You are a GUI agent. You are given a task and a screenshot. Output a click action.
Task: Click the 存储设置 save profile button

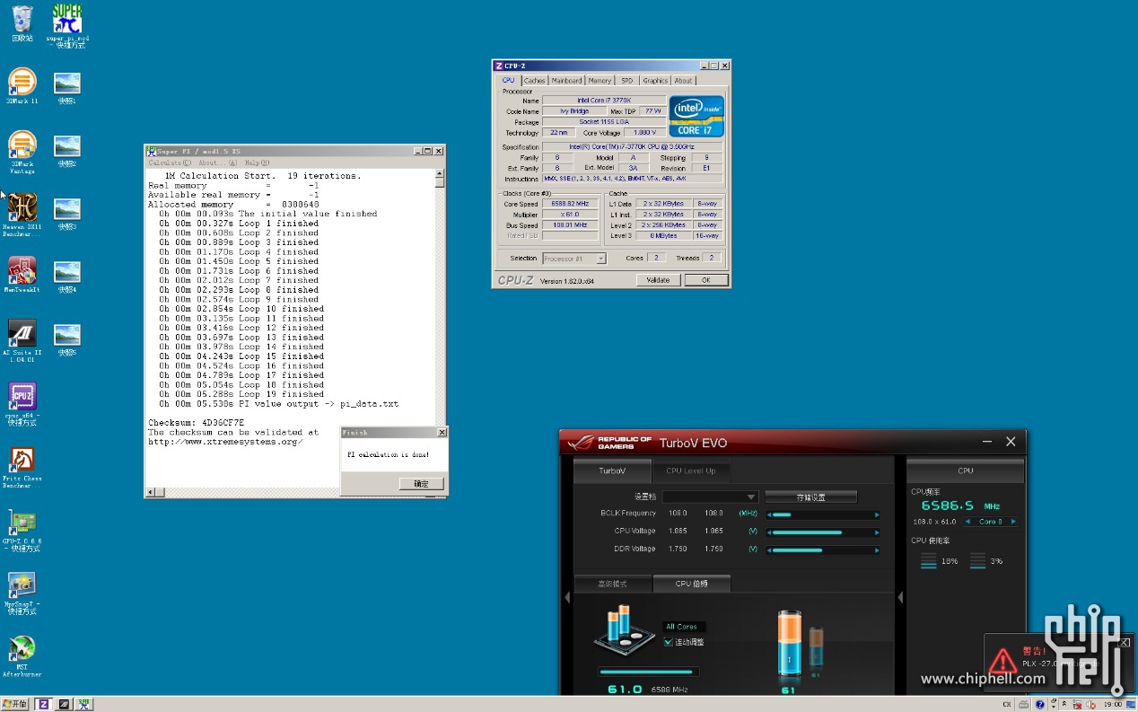pos(811,497)
